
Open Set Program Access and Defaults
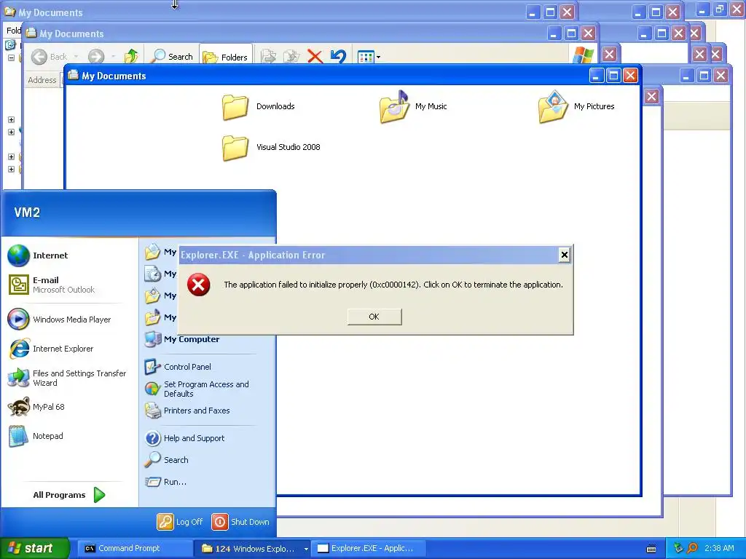[197, 389]
